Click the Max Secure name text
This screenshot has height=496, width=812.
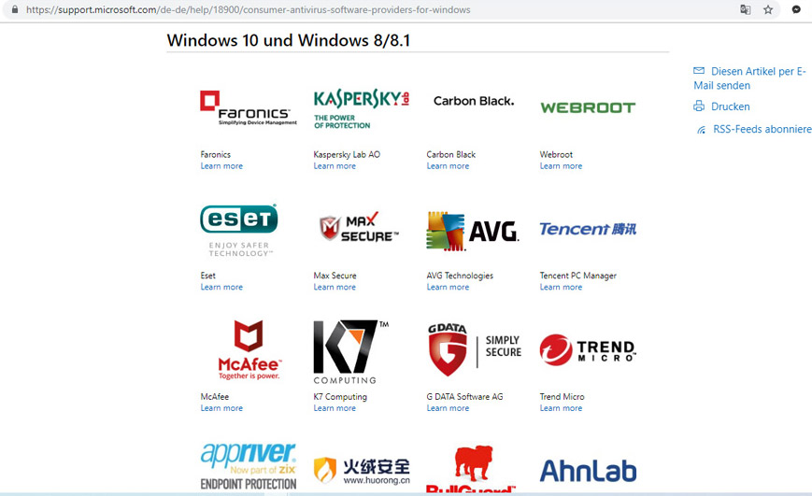(335, 276)
